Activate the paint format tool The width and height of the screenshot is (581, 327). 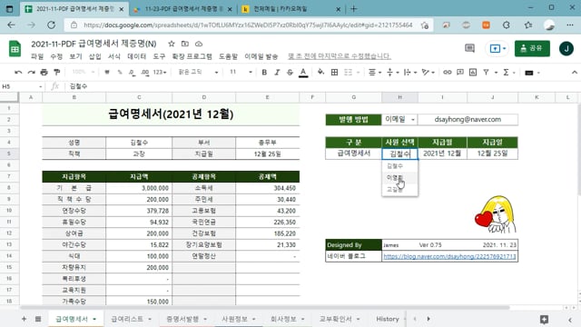click(x=56, y=73)
